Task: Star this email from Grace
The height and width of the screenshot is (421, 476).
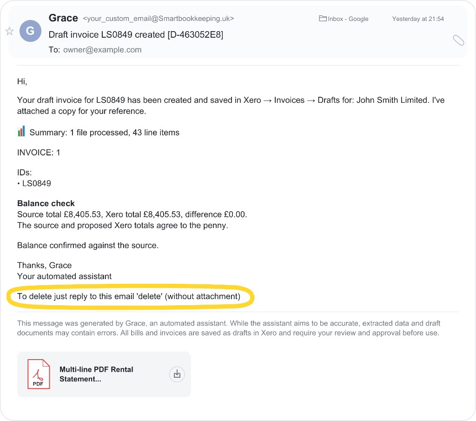Action: pos(9,31)
